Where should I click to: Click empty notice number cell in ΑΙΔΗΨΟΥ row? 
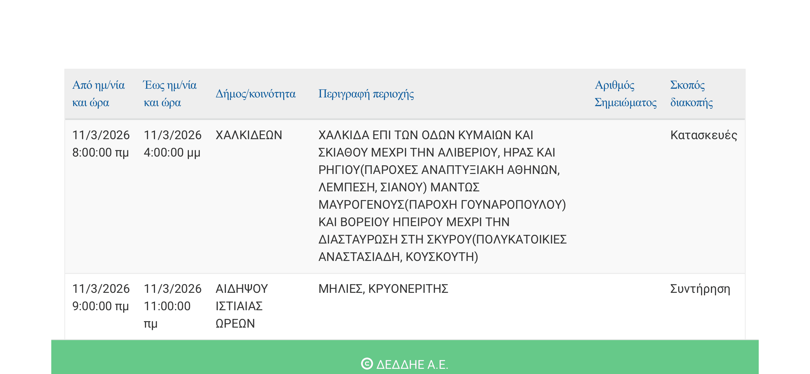pyautogui.click(x=625, y=306)
